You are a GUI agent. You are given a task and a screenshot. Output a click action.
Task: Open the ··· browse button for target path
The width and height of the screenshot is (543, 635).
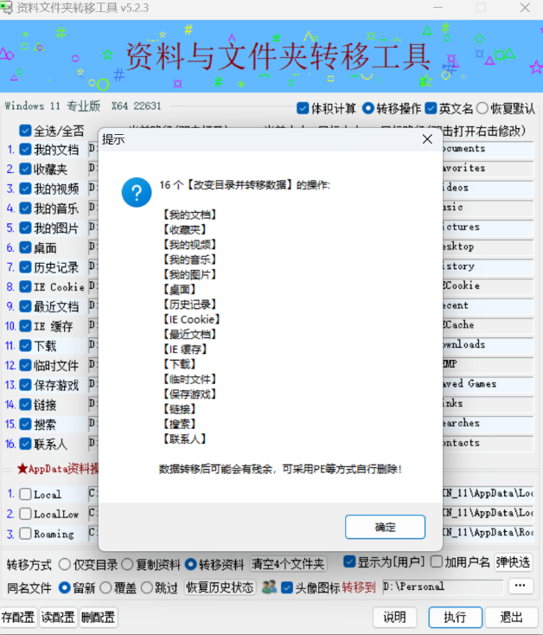click(520, 586)
